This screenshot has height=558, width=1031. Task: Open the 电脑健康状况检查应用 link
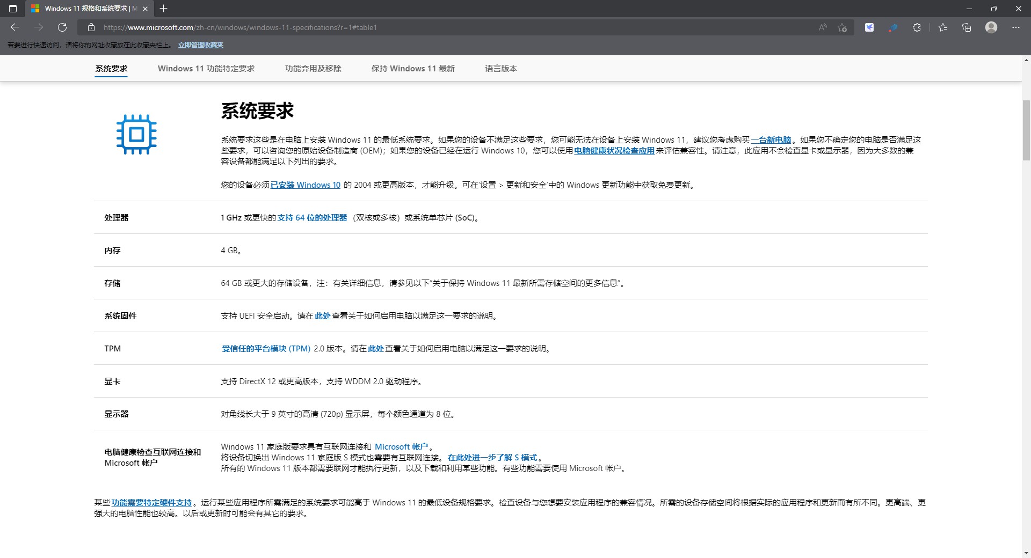coord(614,151)
